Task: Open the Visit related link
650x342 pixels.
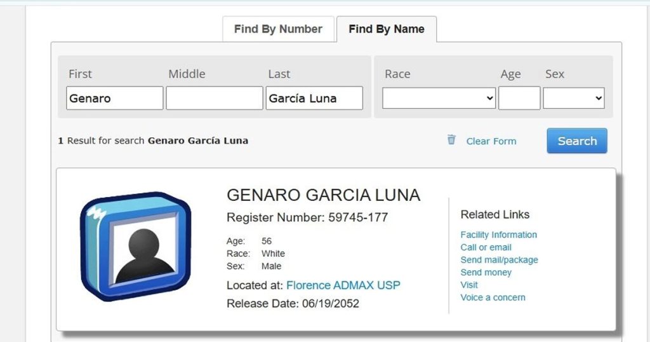Action: (x=469, y=285)
